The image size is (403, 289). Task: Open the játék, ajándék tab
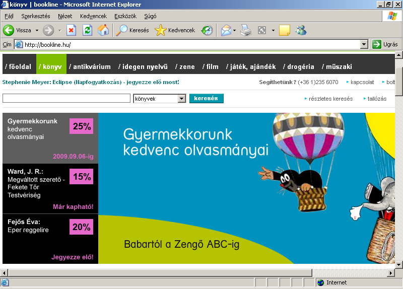[x=251, y=67]
